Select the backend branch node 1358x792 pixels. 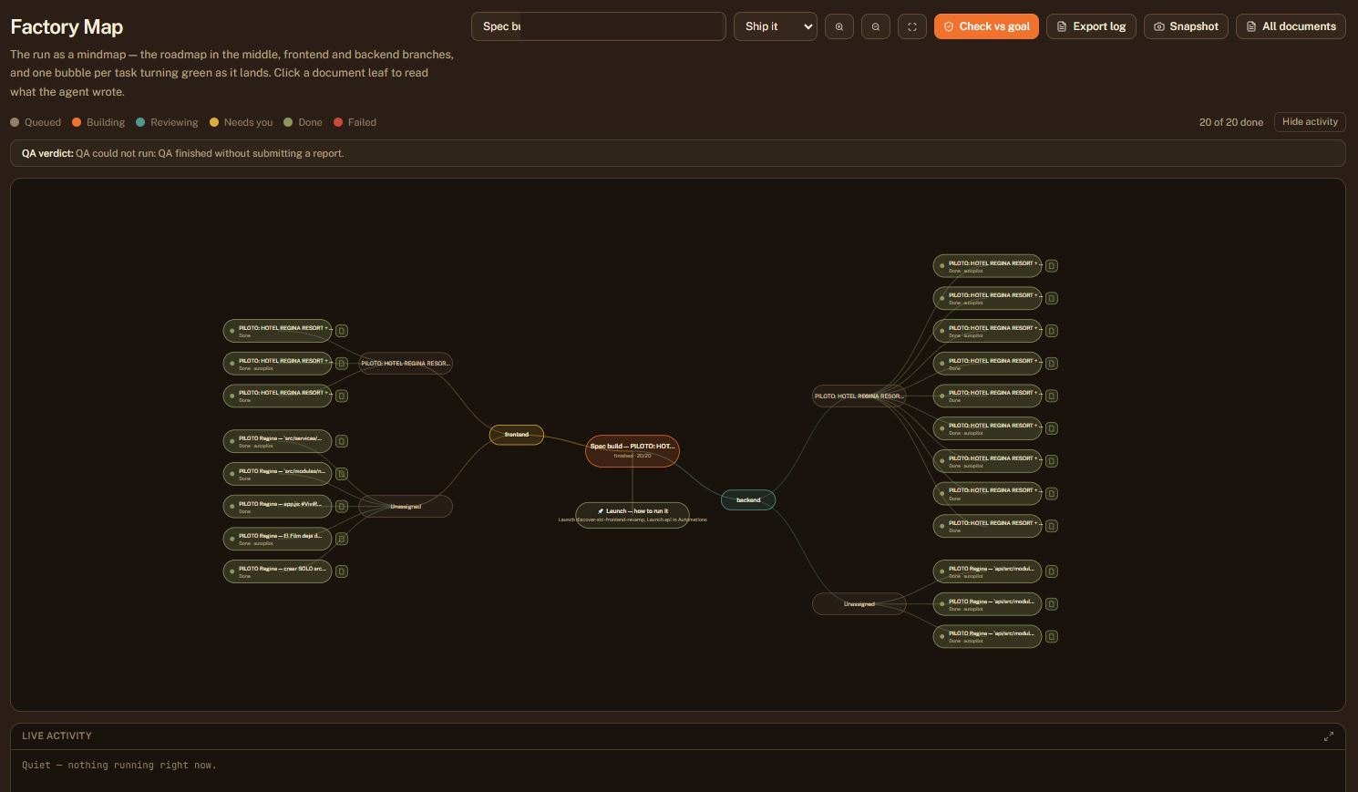pyautogui.click(x=748, y=500)
